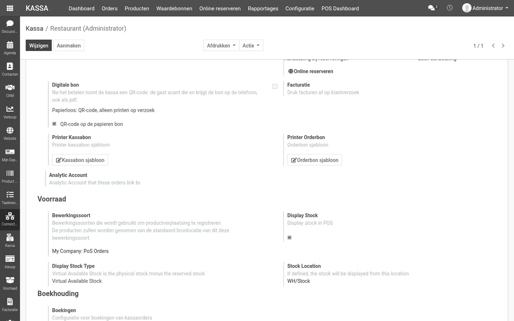Open Orders menu

[x=109, y=8]
